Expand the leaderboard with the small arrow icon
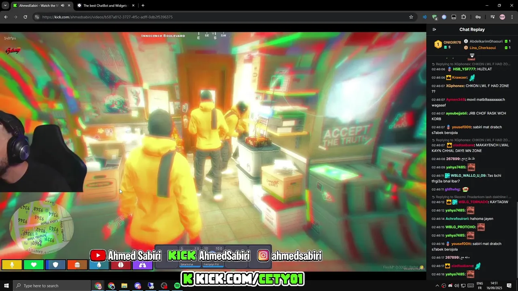Screen dimensions: 518x291 (x=472, y=55)
